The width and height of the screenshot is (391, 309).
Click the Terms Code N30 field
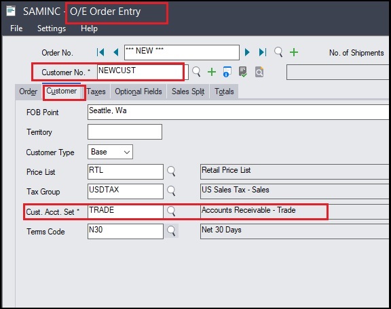126,231
